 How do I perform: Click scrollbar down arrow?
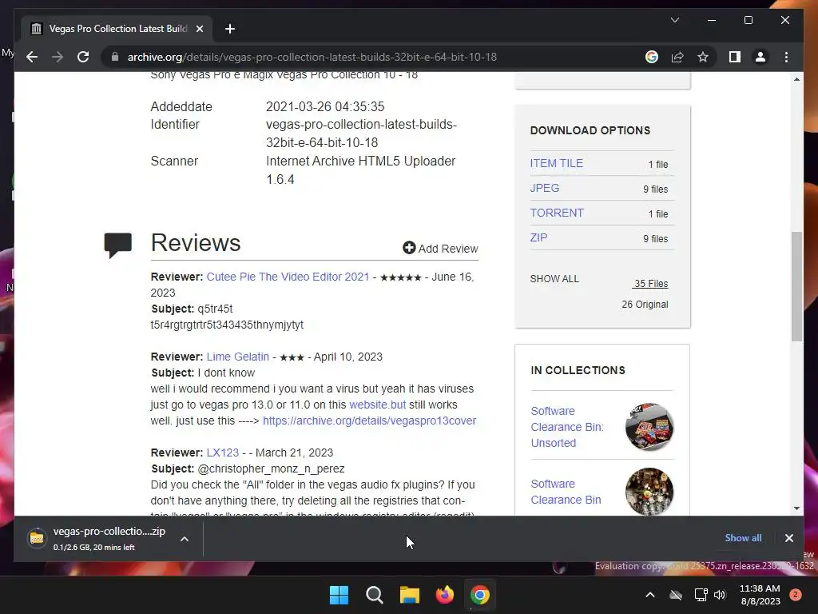[796, 508]
